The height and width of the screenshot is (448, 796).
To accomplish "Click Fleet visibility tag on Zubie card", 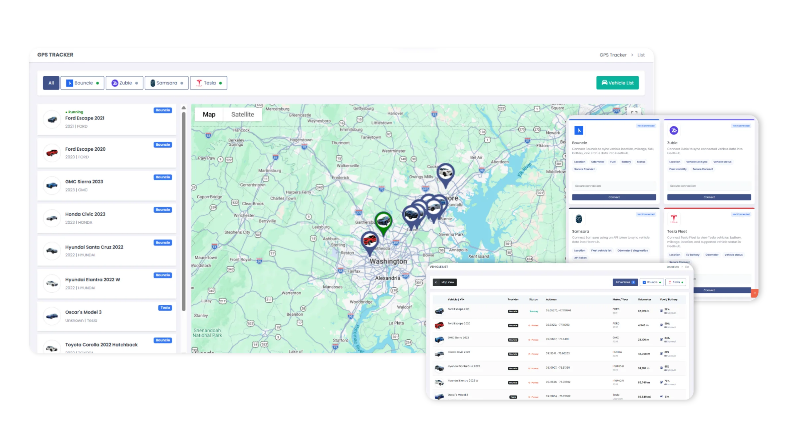I will [x=678, y=169].
